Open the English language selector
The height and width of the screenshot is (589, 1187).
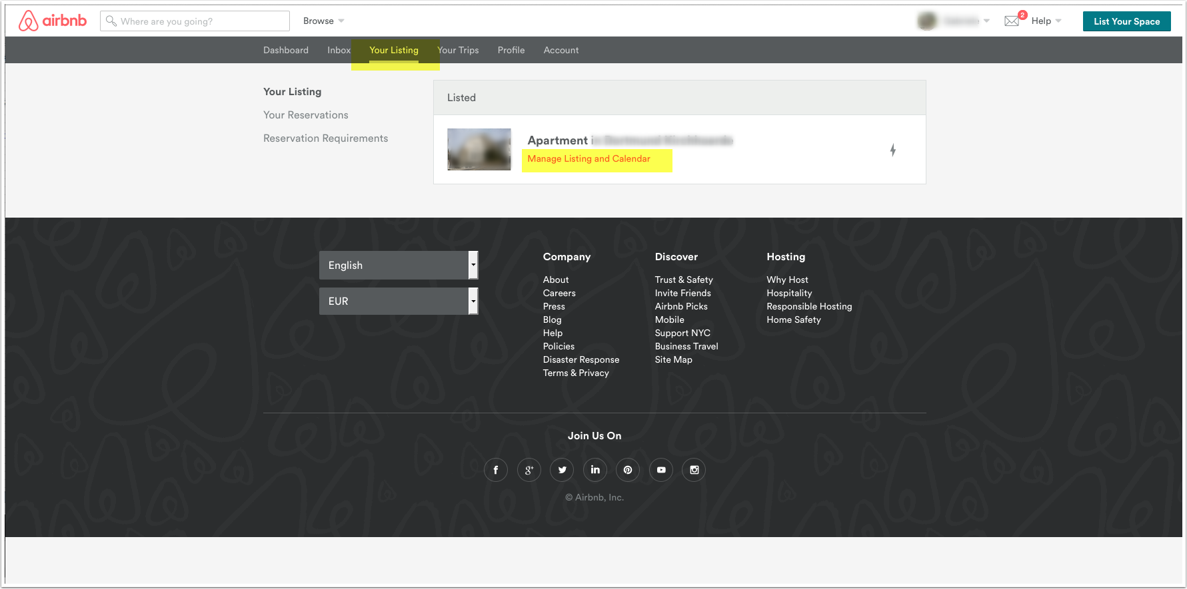[x=399, y=265]
